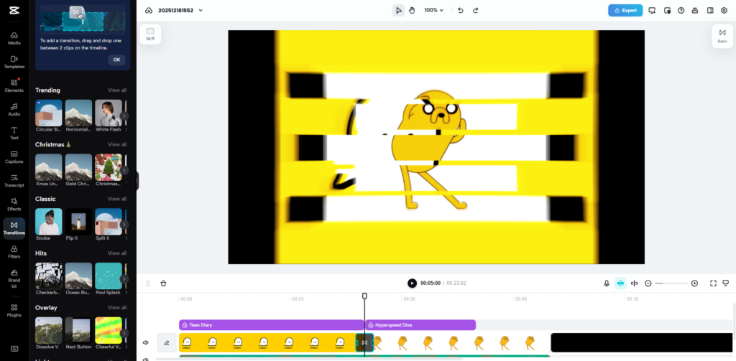Toggle the panel layout icon next to settings
The height and width of the screenshot is (361, 736).
click(x=710, y=11)
